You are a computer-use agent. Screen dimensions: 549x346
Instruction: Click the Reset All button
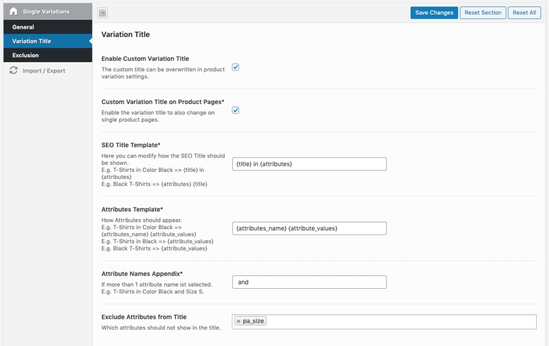[x=524, y=13]
